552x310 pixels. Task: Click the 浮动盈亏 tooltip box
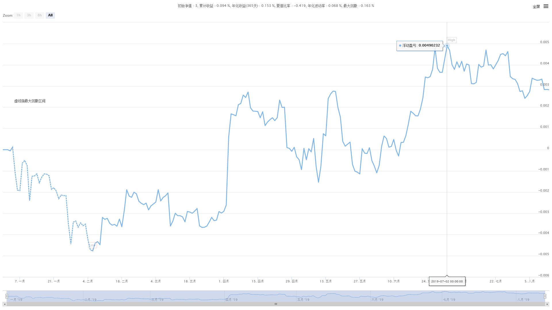click(x=419, y=46)
